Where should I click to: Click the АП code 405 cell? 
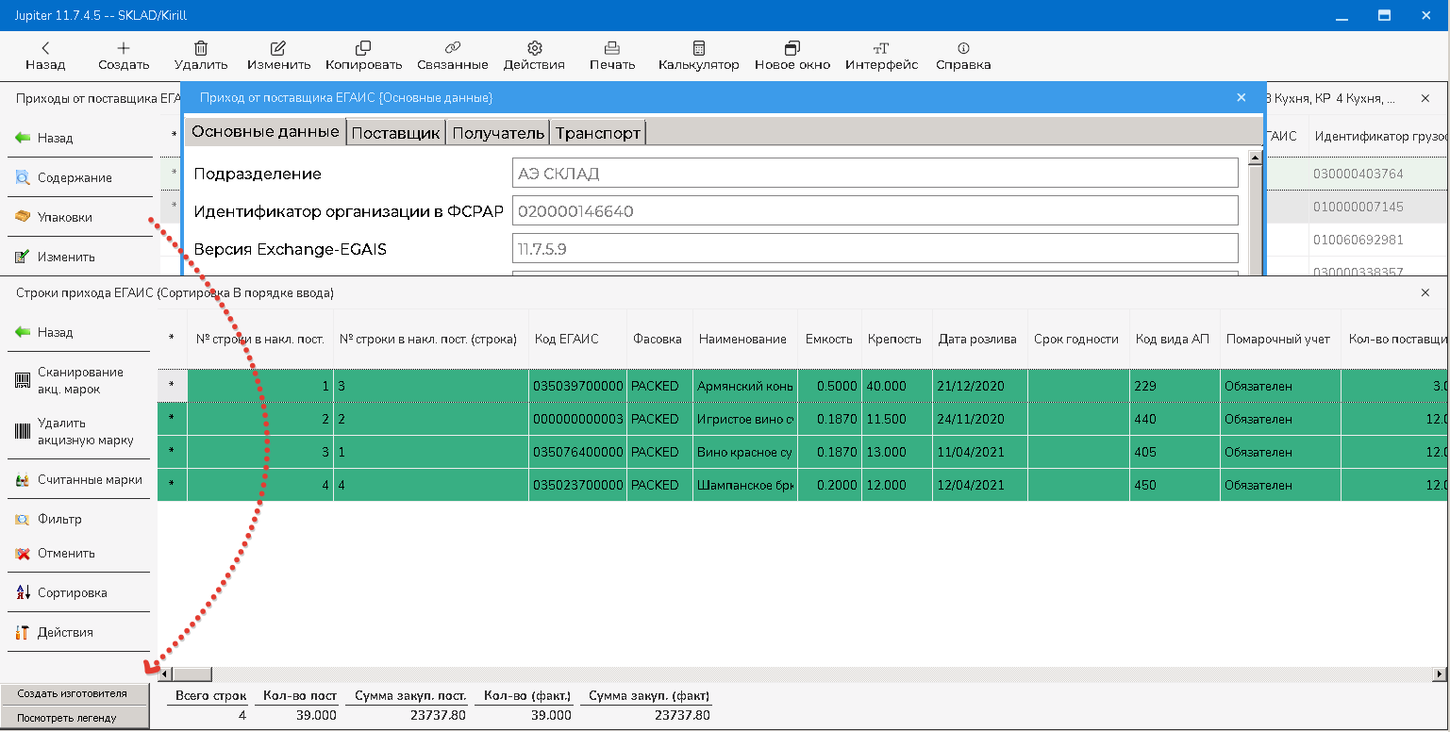tap(1175, 452)
